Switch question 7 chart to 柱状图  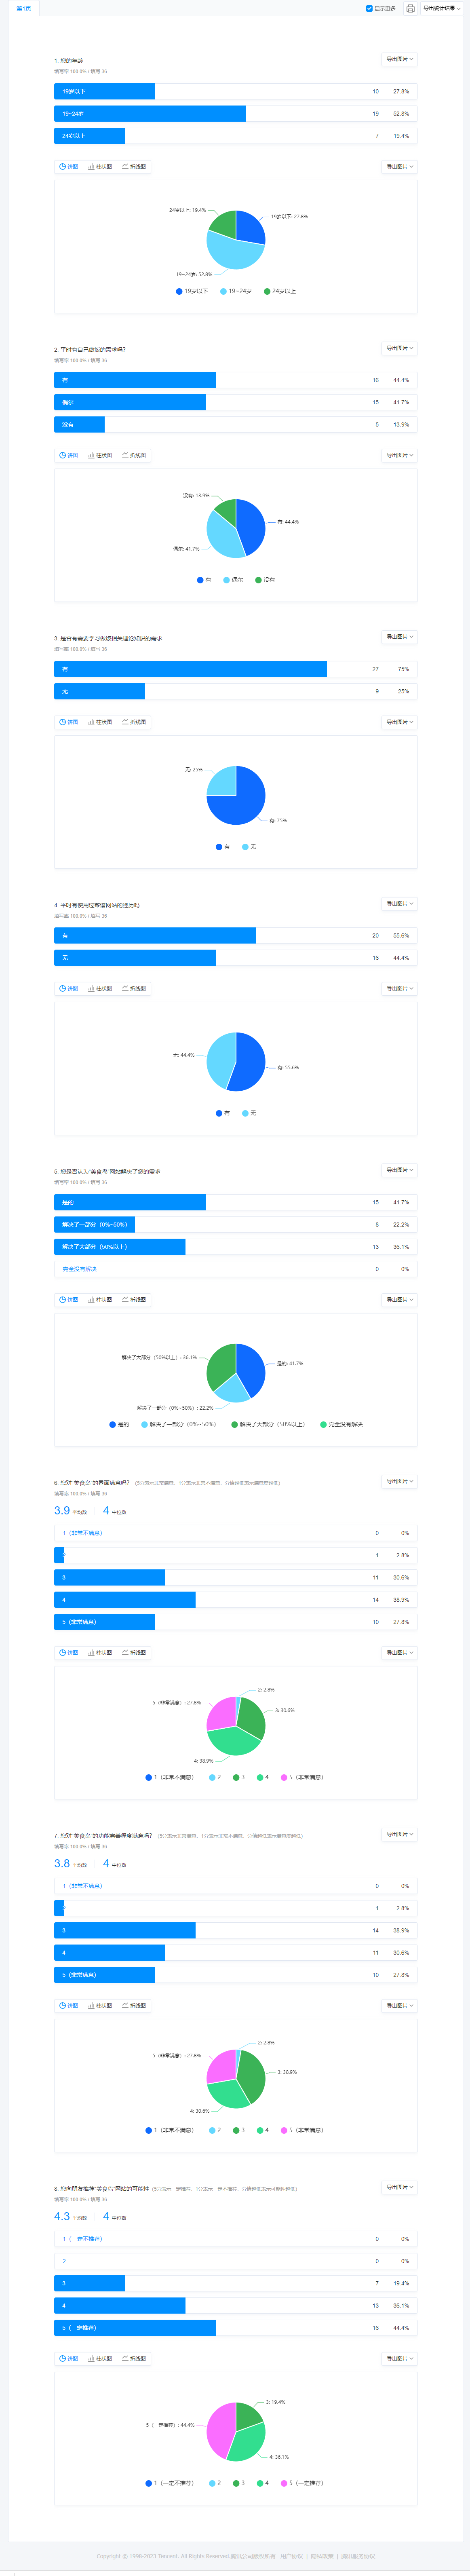[x=100, y=2006]
